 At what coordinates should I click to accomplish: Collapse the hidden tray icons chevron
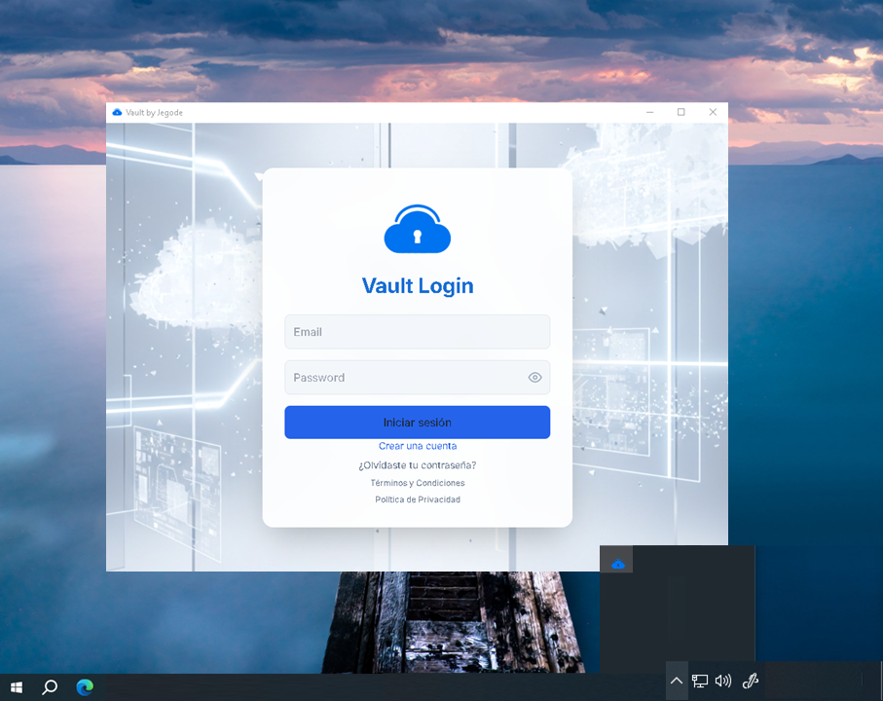tap(677, 681)
